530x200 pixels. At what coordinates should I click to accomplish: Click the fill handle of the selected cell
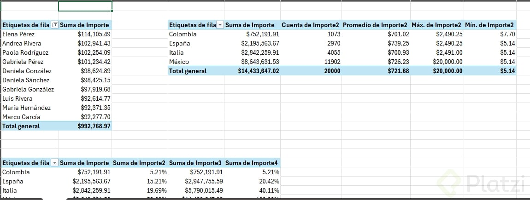coord(112,11)
